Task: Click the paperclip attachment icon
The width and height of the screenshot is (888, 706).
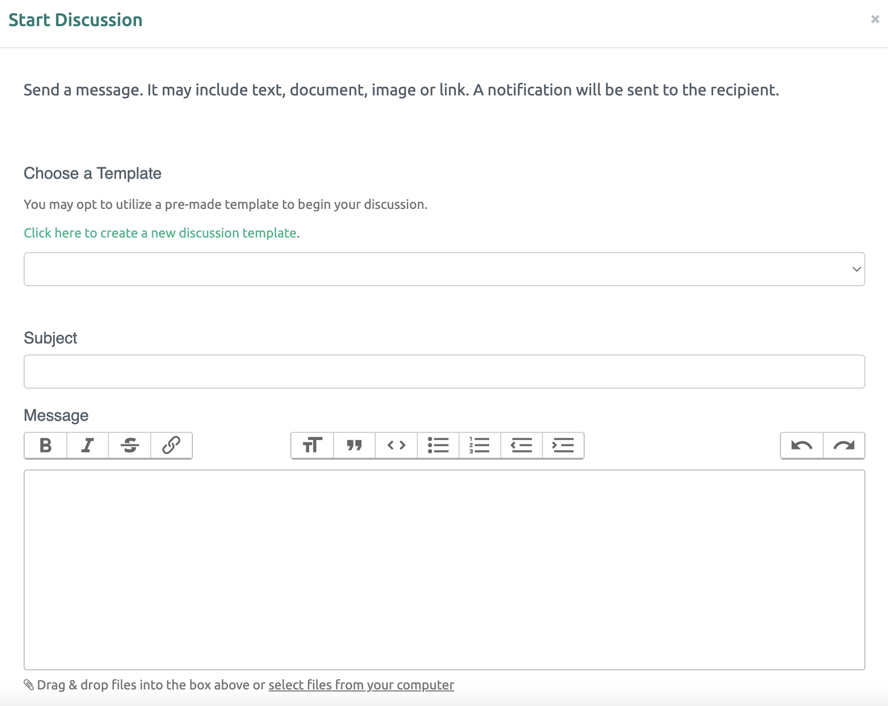Action: point(29,684)
